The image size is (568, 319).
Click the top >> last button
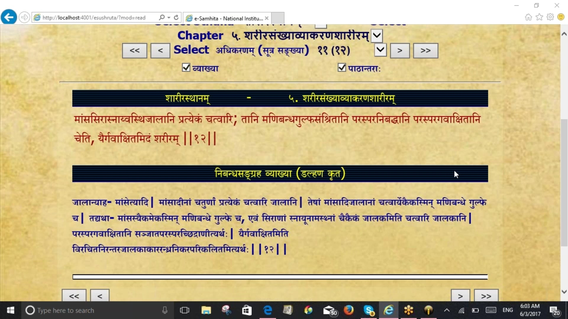[425, 51]
